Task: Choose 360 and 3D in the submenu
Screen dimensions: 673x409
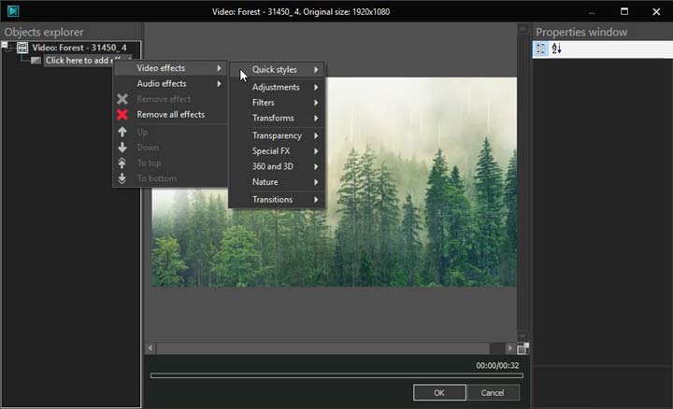Action: point(277,166)
